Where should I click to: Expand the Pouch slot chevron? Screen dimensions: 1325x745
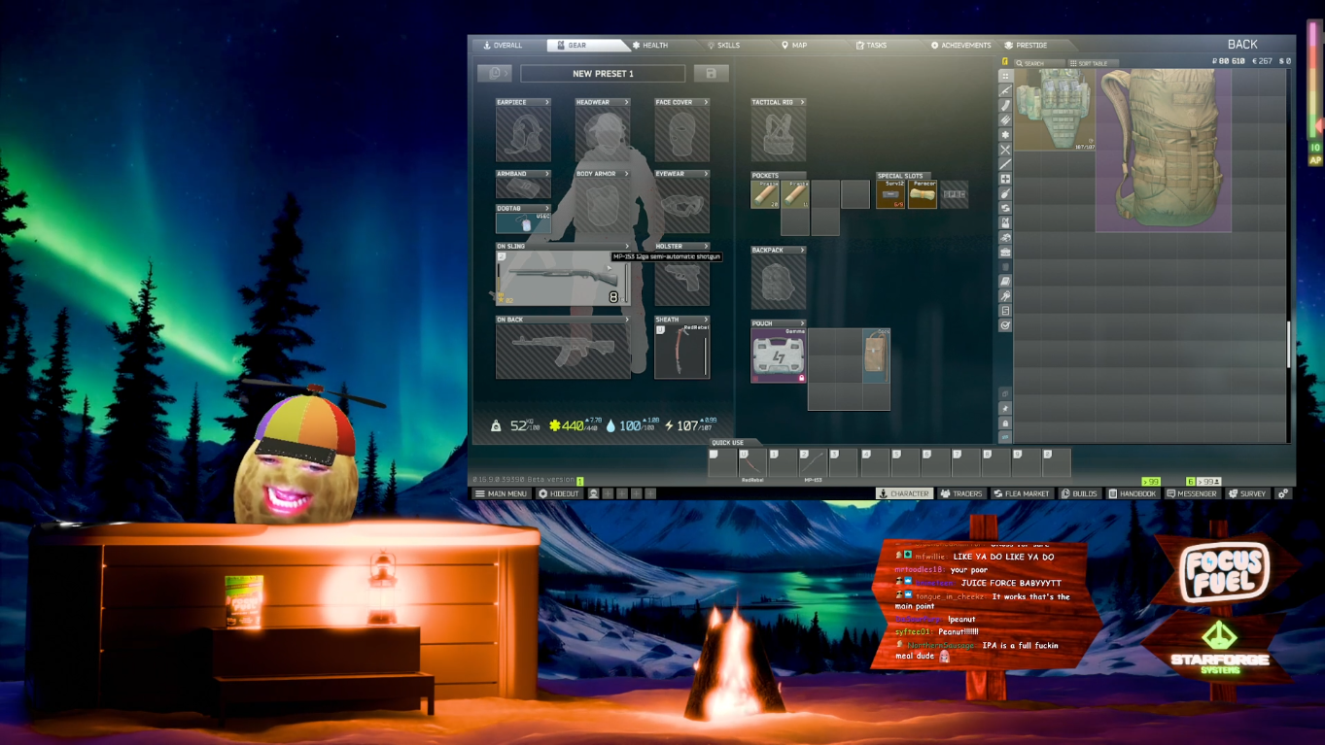tap(802, 323)
